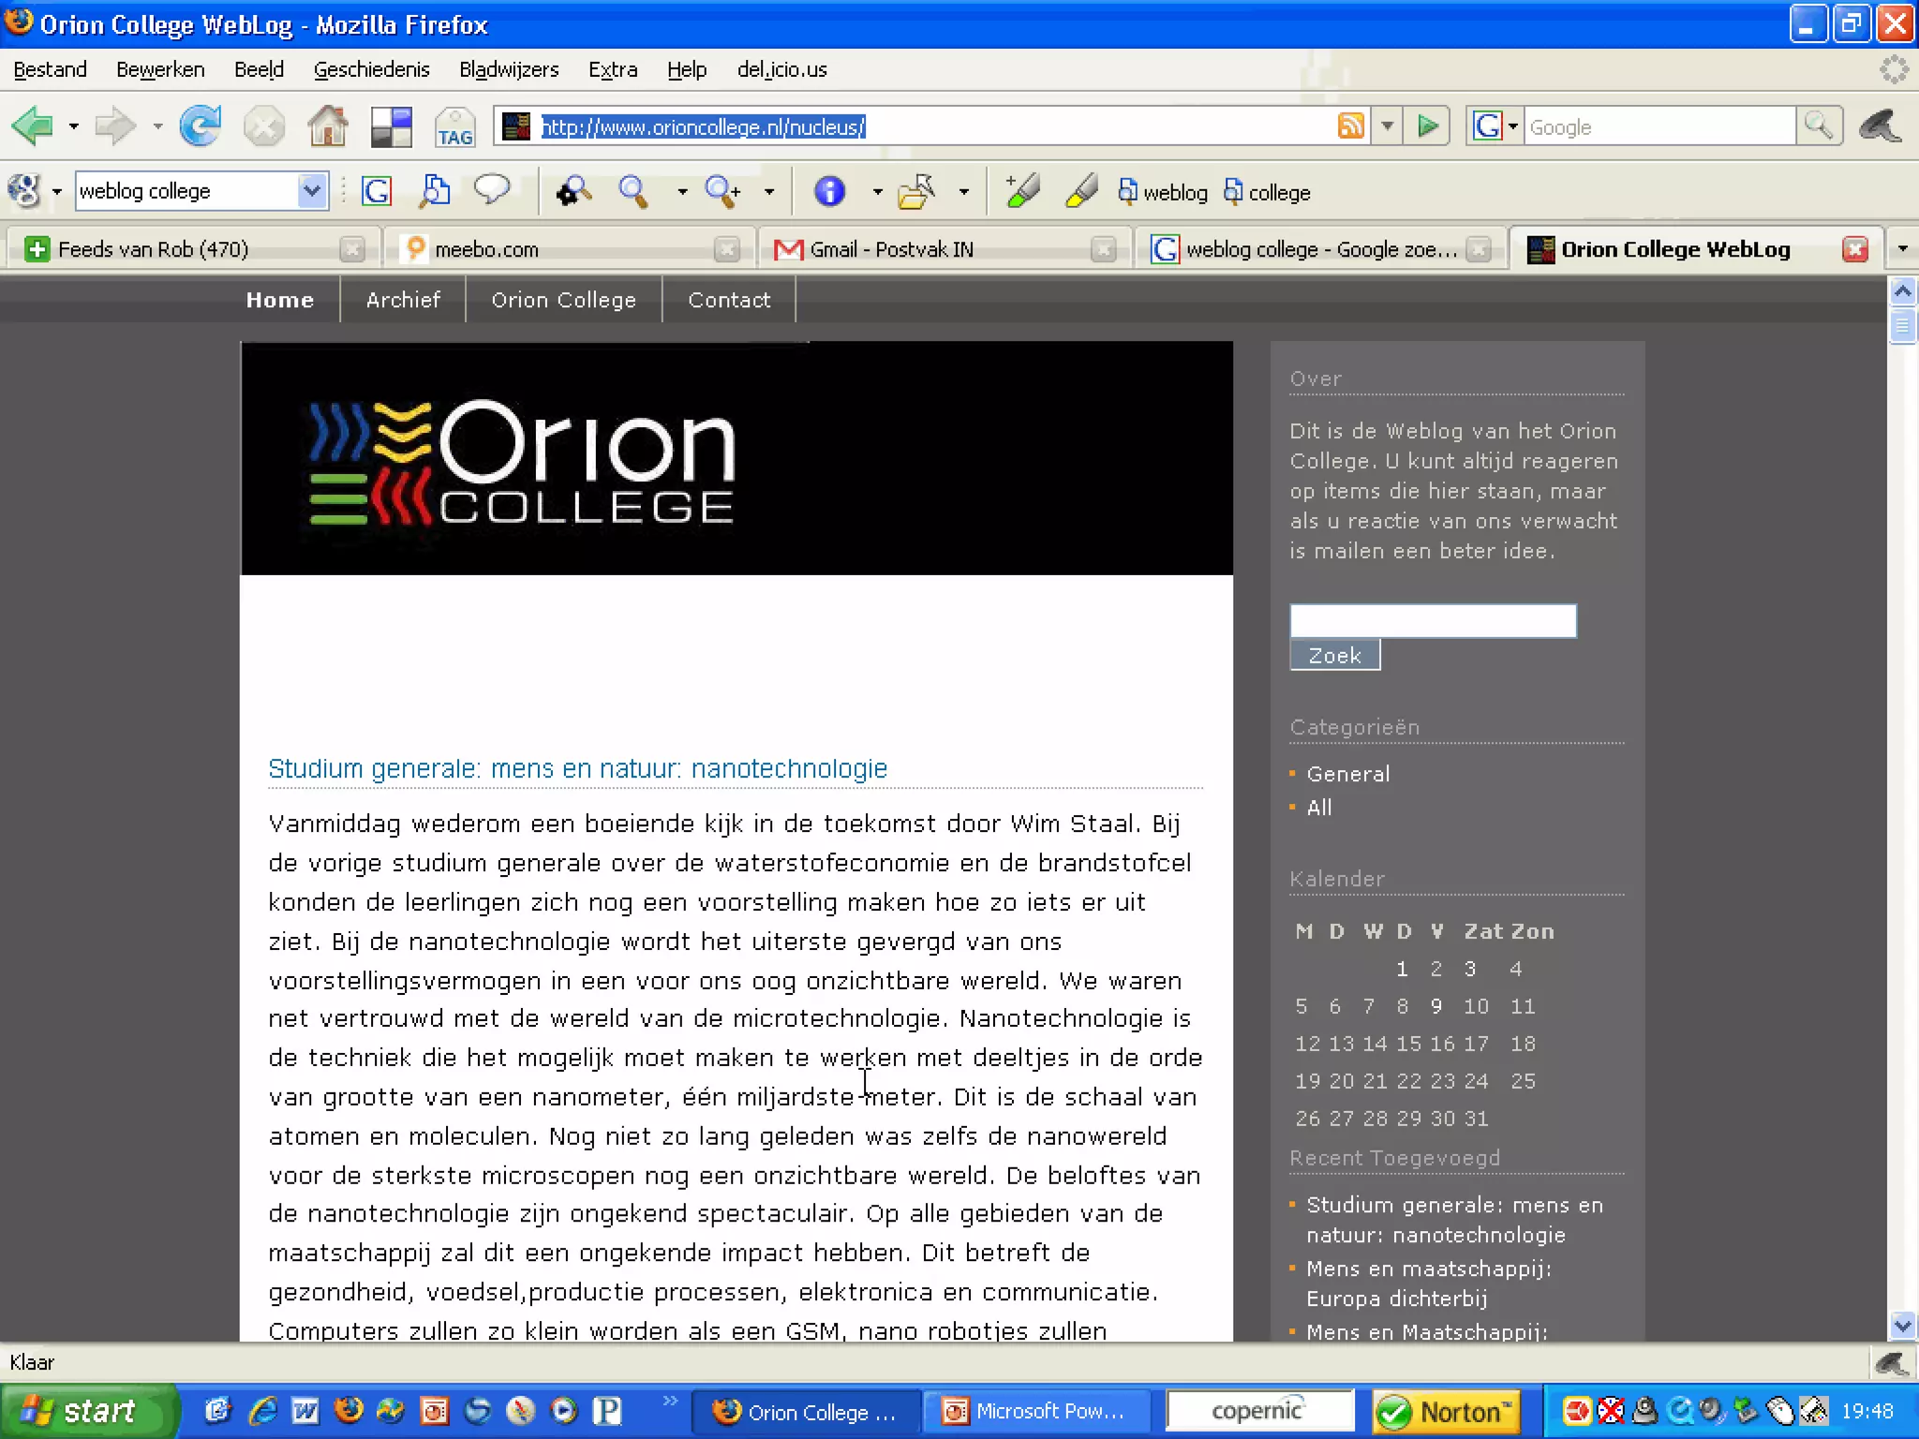This screenshot has width=1919, height=1439.
Task: Click the blue info icon in Google toolbar
Action: point(828,192)
